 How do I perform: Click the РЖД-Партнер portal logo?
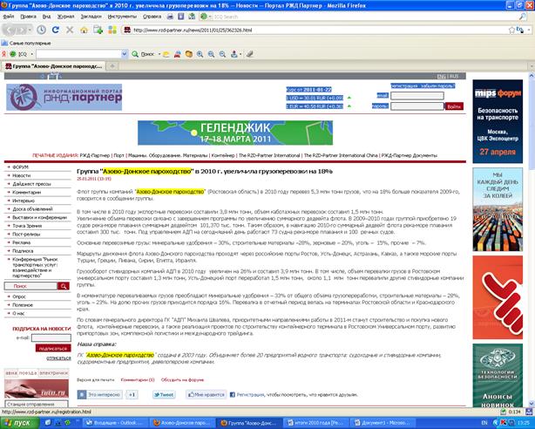[64, 97]
